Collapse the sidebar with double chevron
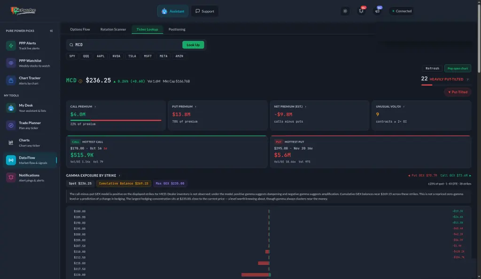Screen dimensions: 481x279 pos(51,31)
